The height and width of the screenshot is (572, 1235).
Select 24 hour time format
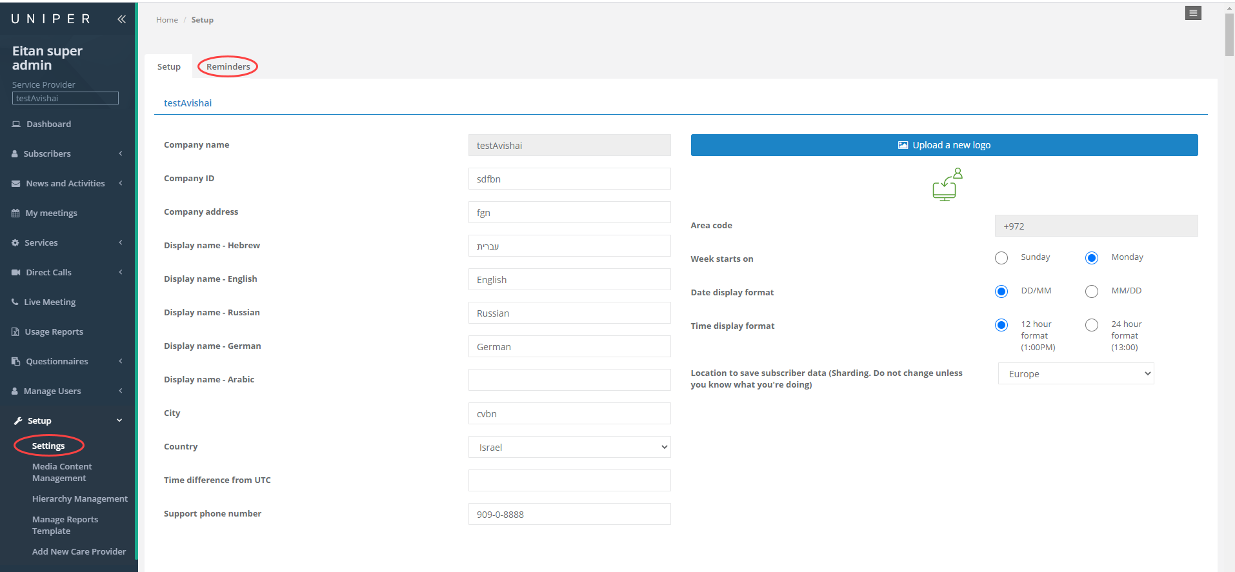(1092, 325)
